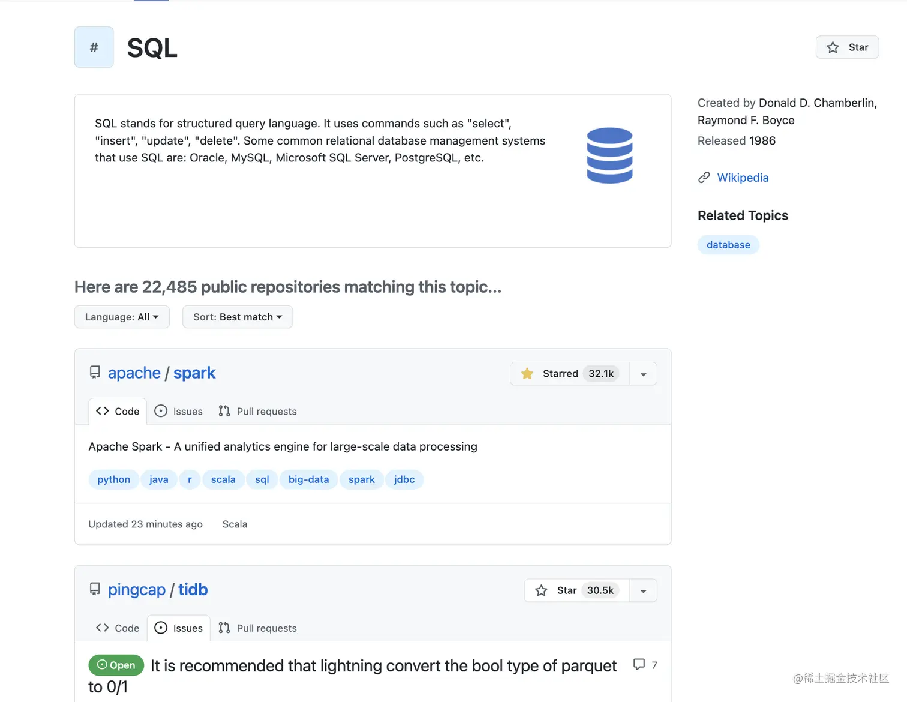This screenshot has width=907, height=702.
Task: Click the 30.5k star count for tidb
Action: 600,590
